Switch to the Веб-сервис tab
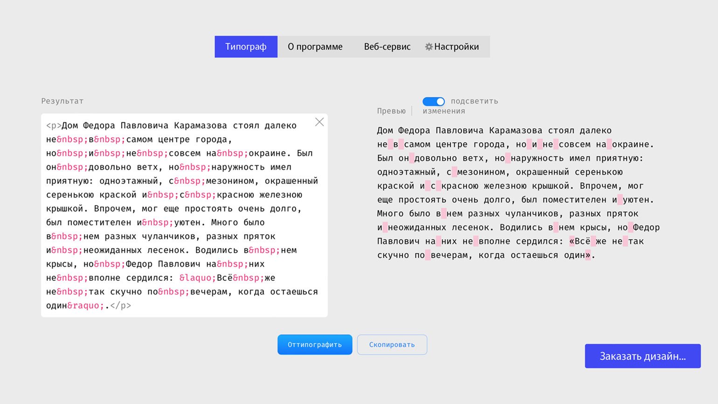718x404 pixels. coord(387,47)
